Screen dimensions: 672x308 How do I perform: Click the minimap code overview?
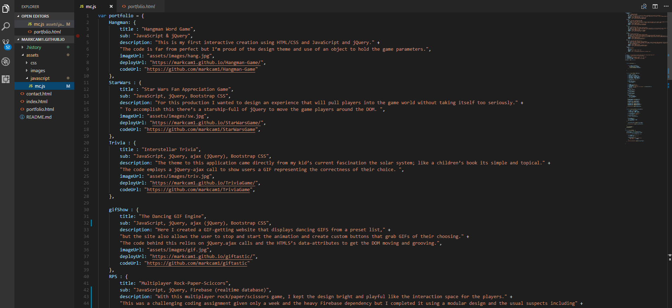click(x=646, y=70)
